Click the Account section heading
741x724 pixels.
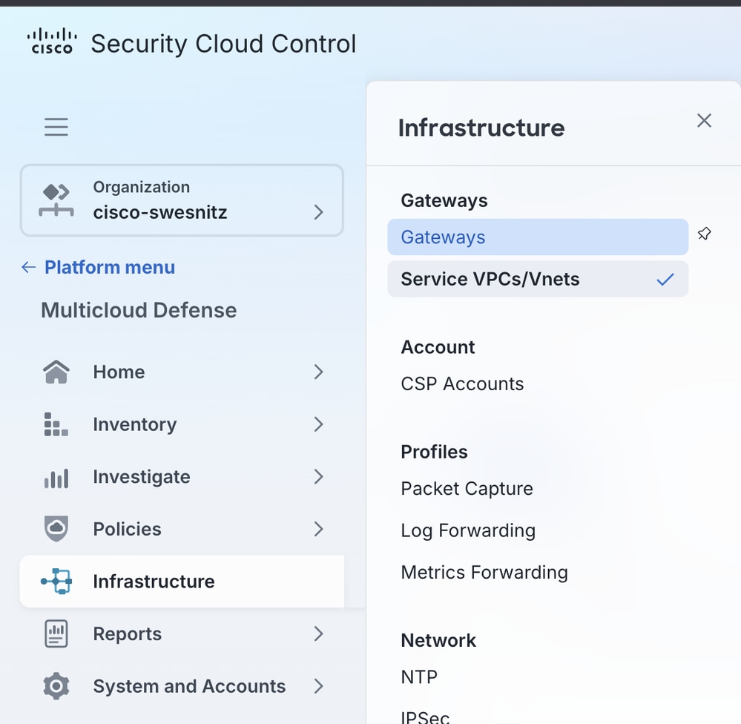point(438,347)
